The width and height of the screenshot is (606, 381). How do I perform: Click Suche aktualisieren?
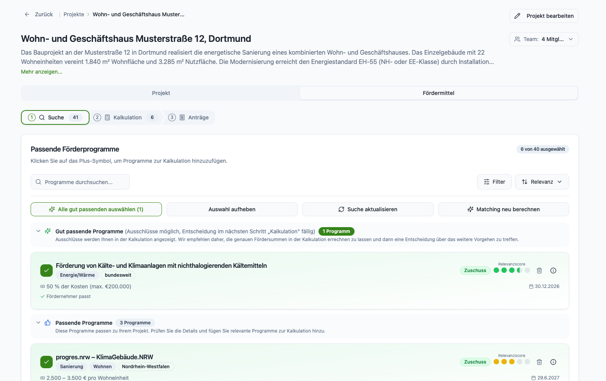[368, 209]
